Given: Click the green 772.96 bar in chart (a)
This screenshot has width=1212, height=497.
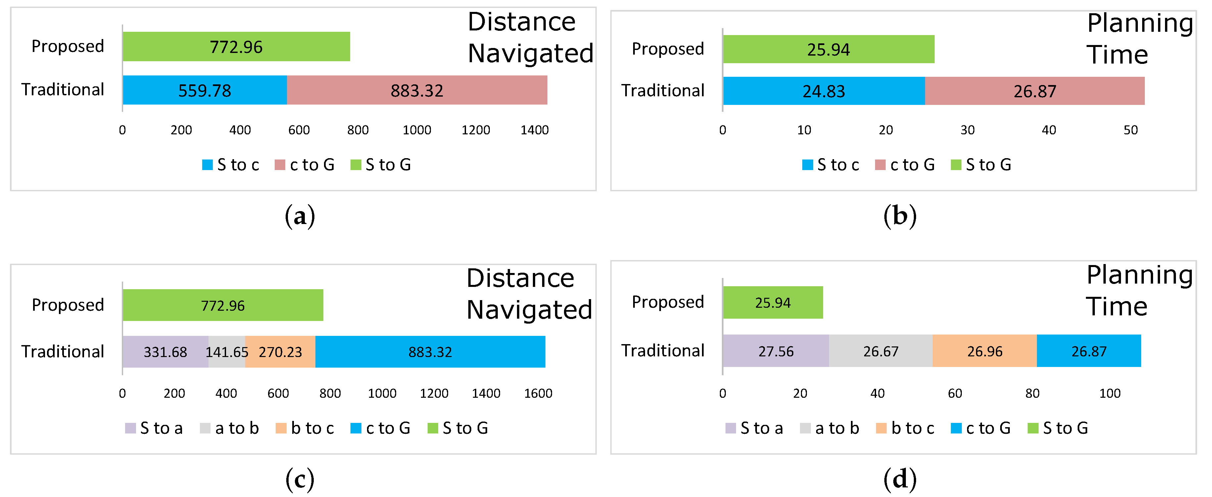Looking at the screenshot, I should pos(236,47).
